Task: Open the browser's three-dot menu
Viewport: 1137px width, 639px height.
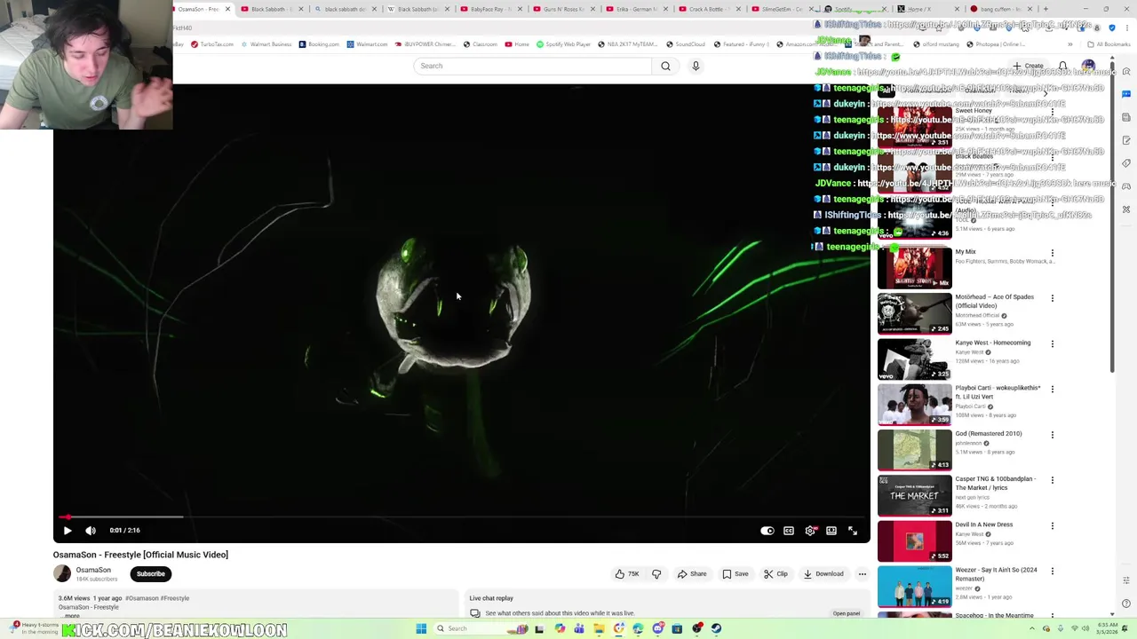Action: 1127,28
